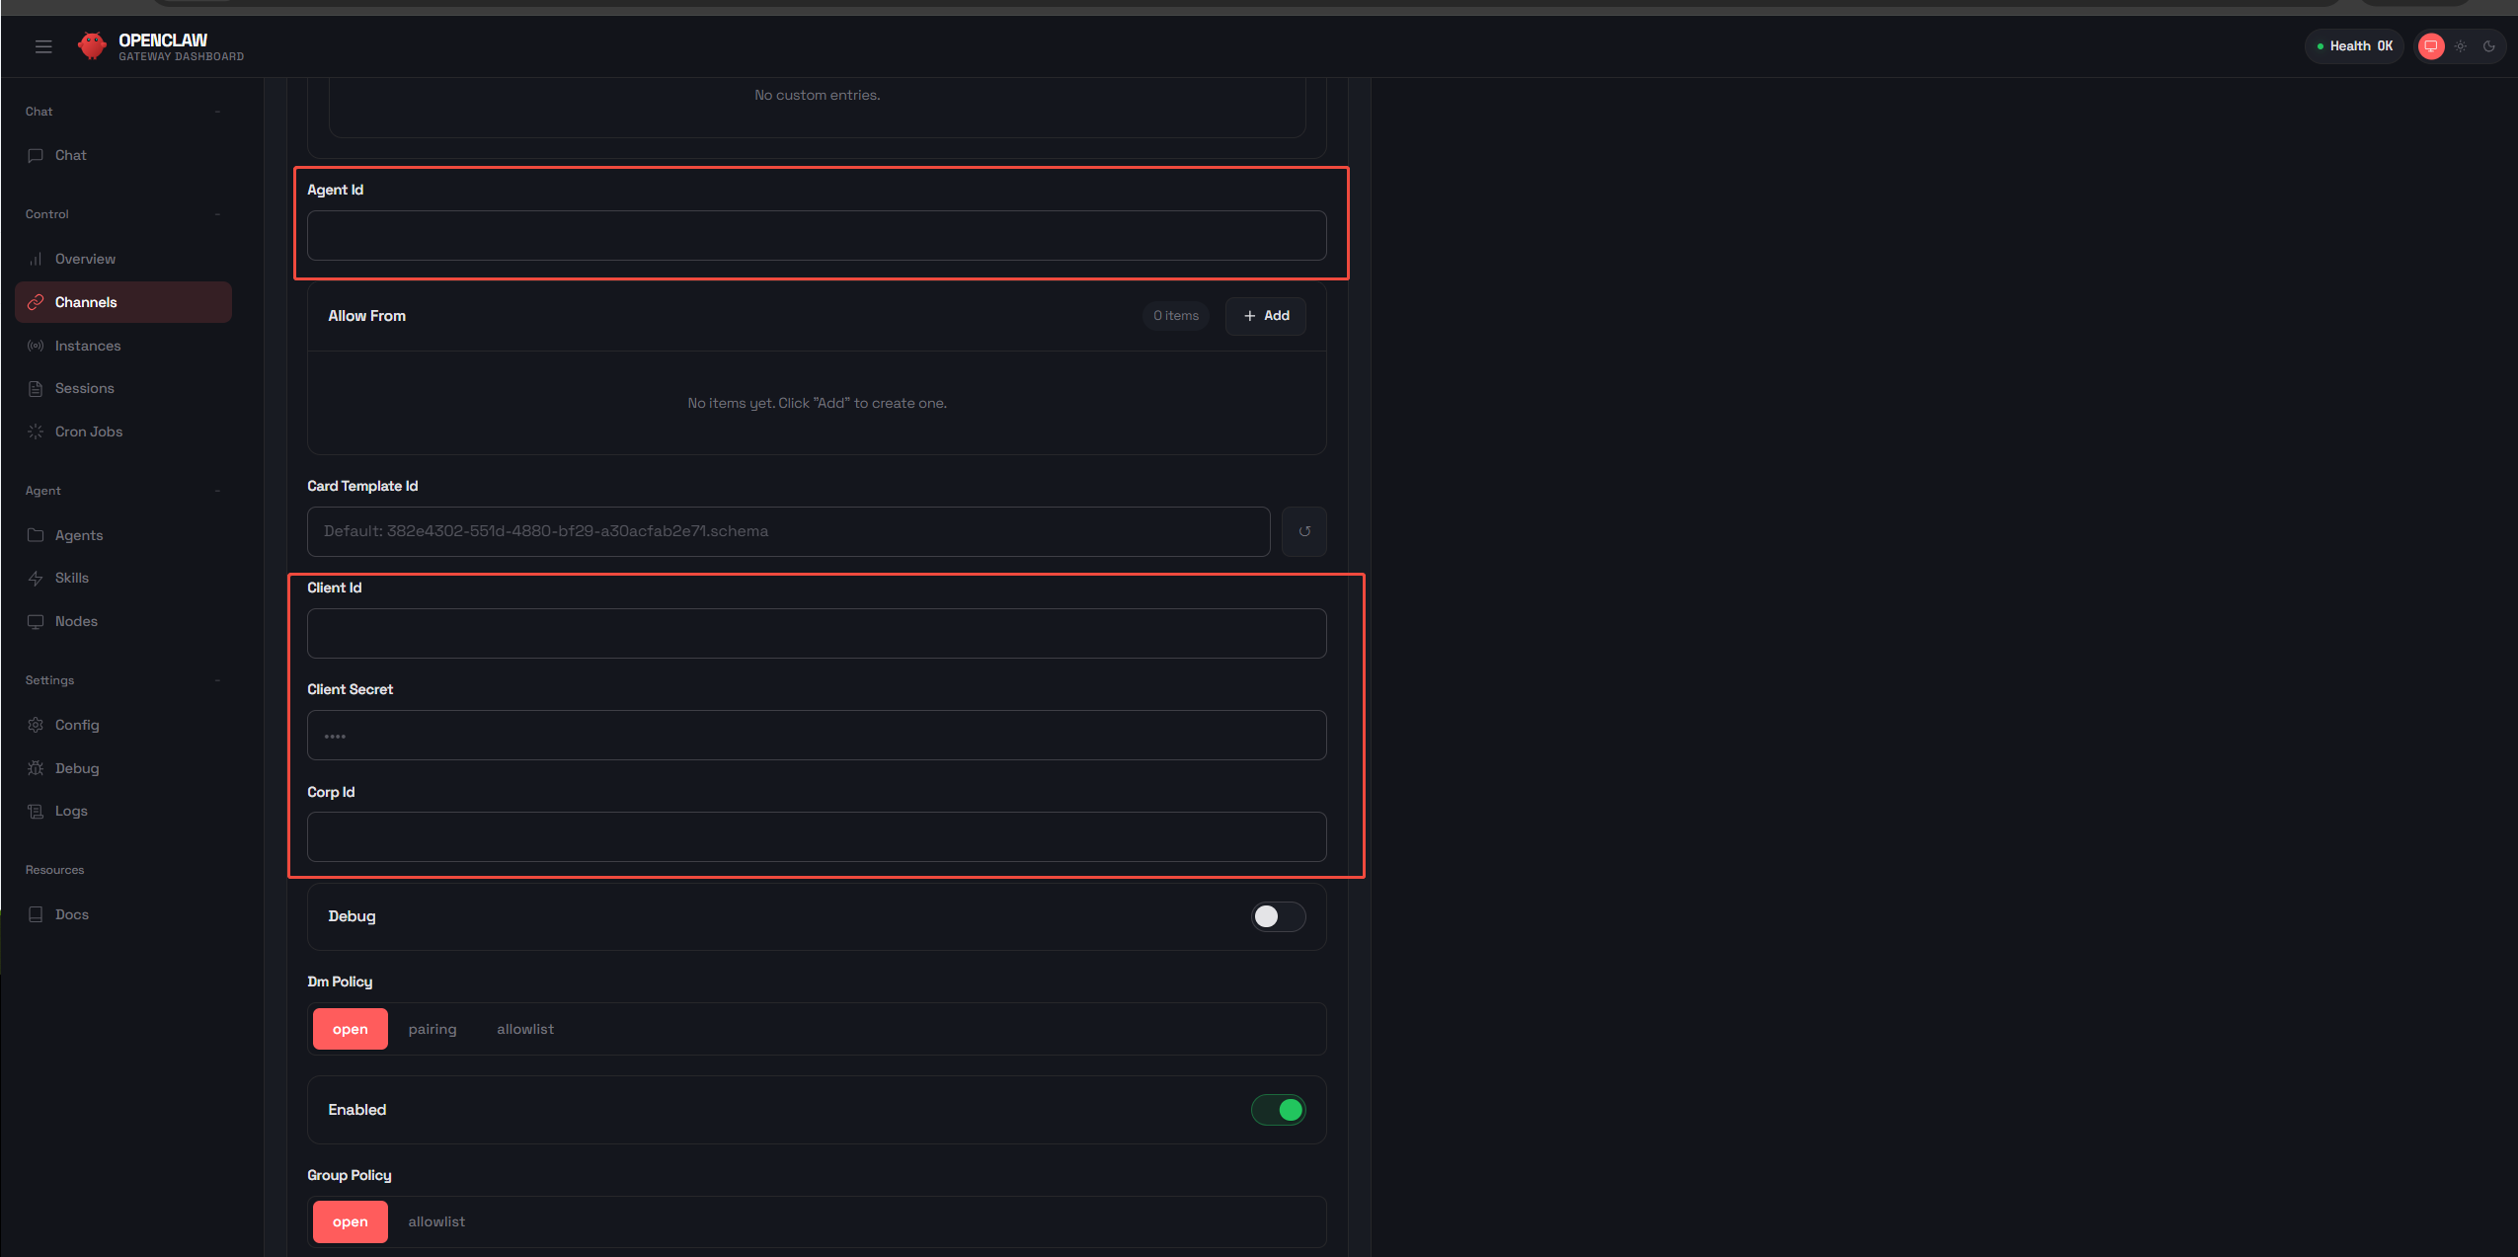Reset Card Template Id to default
2518x1257 pixels.
click(x=1303, y=531)
